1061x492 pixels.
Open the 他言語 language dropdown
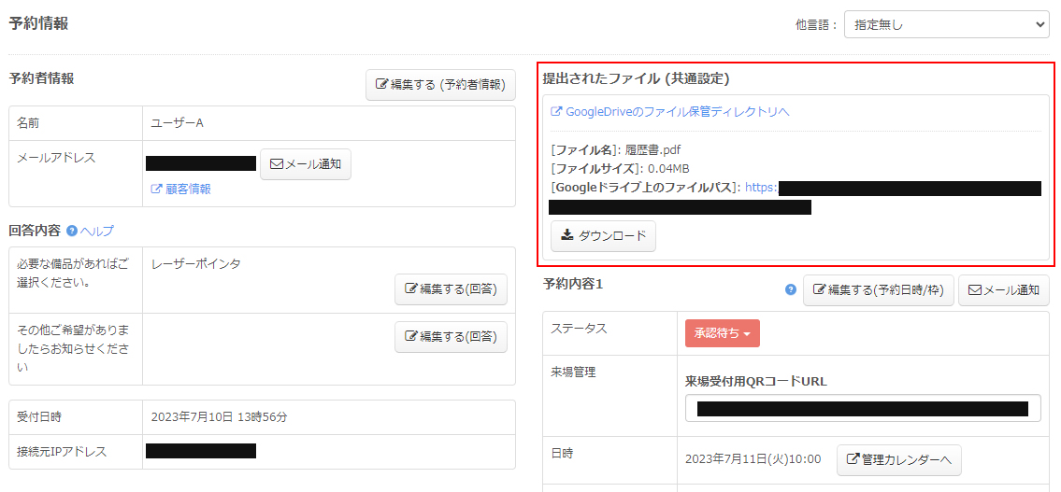[946, 24]
